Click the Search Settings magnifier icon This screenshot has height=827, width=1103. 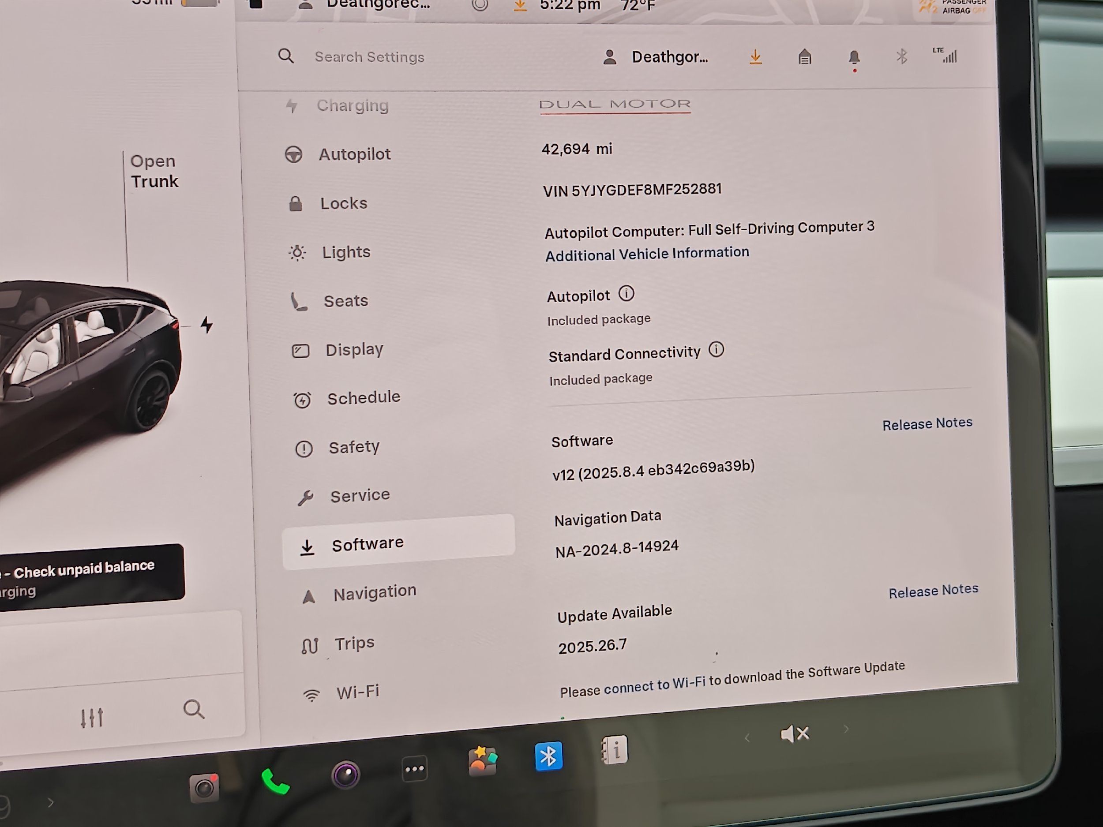pyautogui.click(x=286, y=56)
